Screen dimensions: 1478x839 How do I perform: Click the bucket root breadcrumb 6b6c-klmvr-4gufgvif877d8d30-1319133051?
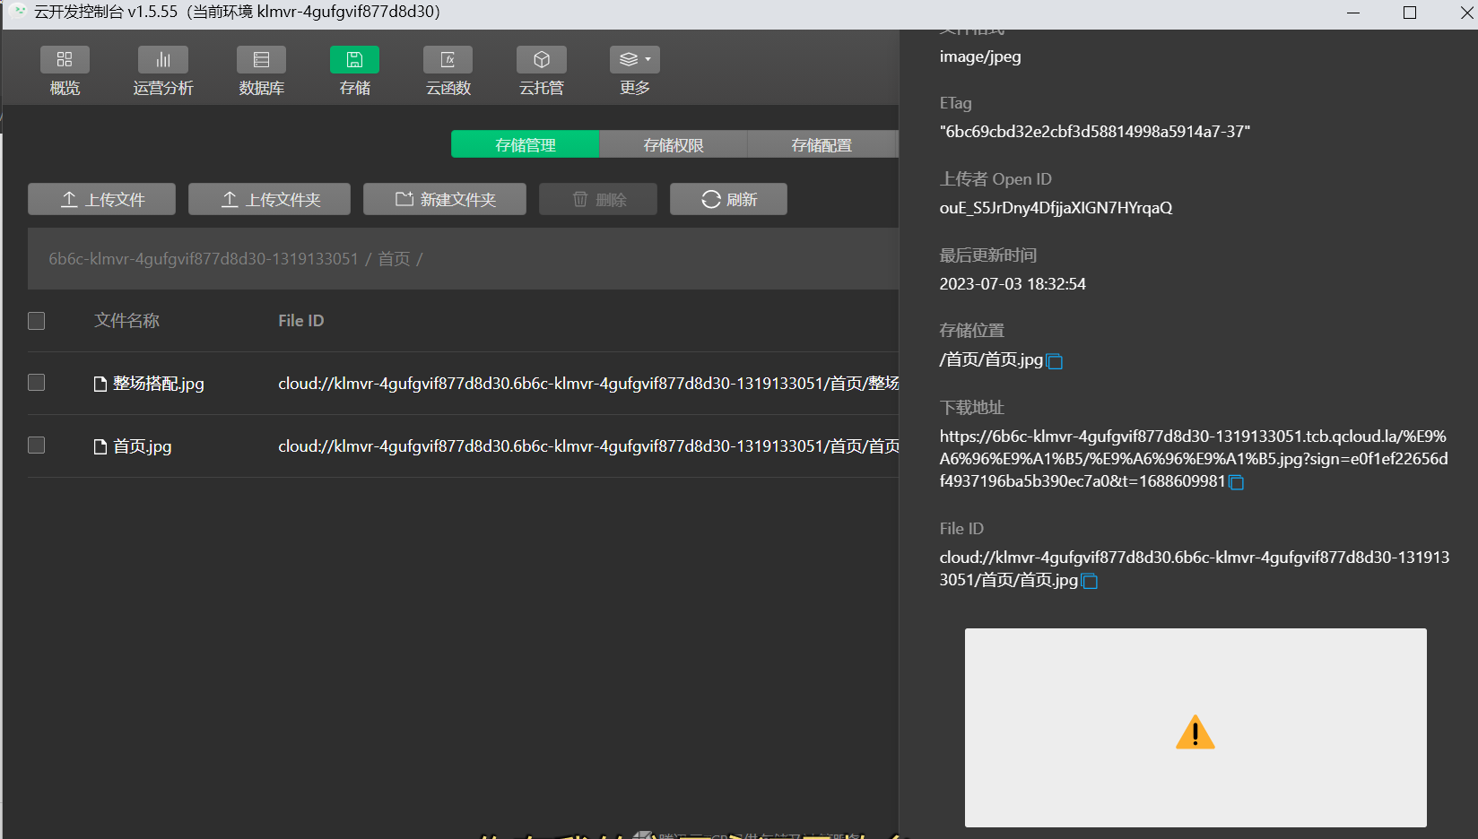203,259
